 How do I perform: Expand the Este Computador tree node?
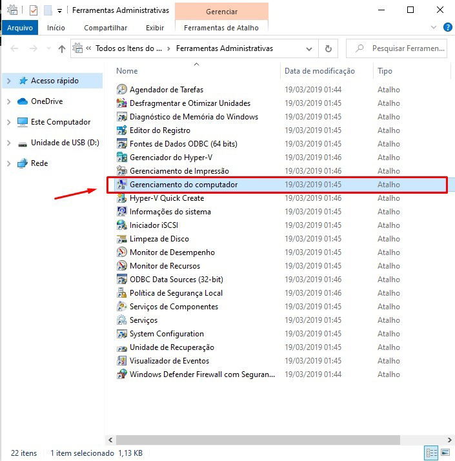[9, 122]
